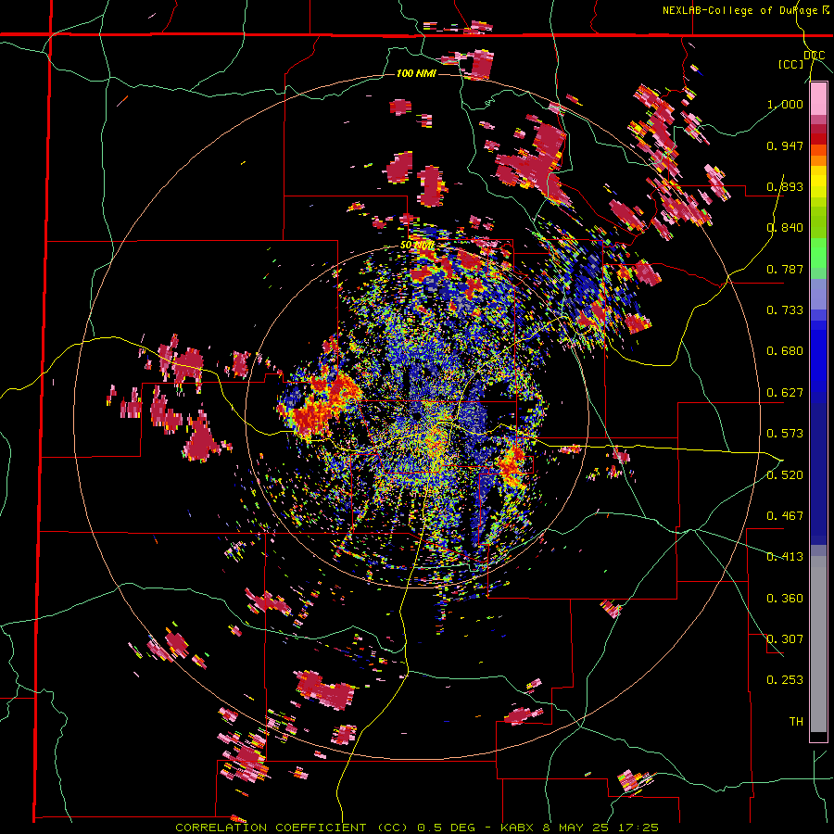Screen dimensions: 834x834
Task: Pick the bright green segment of the color bar
Action: [818, 254]
